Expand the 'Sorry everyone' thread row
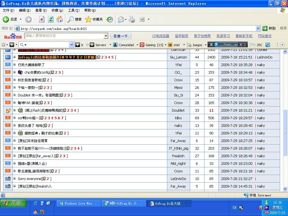The width and height of the screenshot is (288, 216). pos(15,179)
